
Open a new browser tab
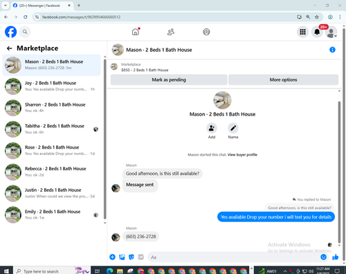(x=79, y=6)
